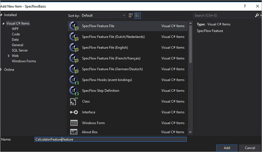Click the template list scrollbar thumb
This screenshot has height=152, width=262.
pyautogui.click(x=190, y=44)
